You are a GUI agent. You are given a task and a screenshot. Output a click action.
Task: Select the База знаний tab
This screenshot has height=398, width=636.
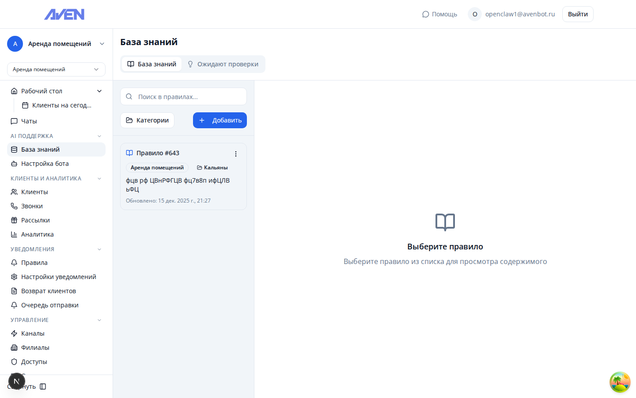pyautogui.click(x=151, y=64)
